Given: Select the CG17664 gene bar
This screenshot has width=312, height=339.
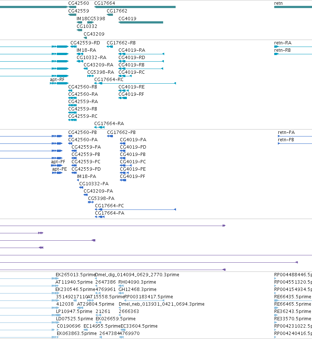Looking at the screenshot, I should 135,7.
